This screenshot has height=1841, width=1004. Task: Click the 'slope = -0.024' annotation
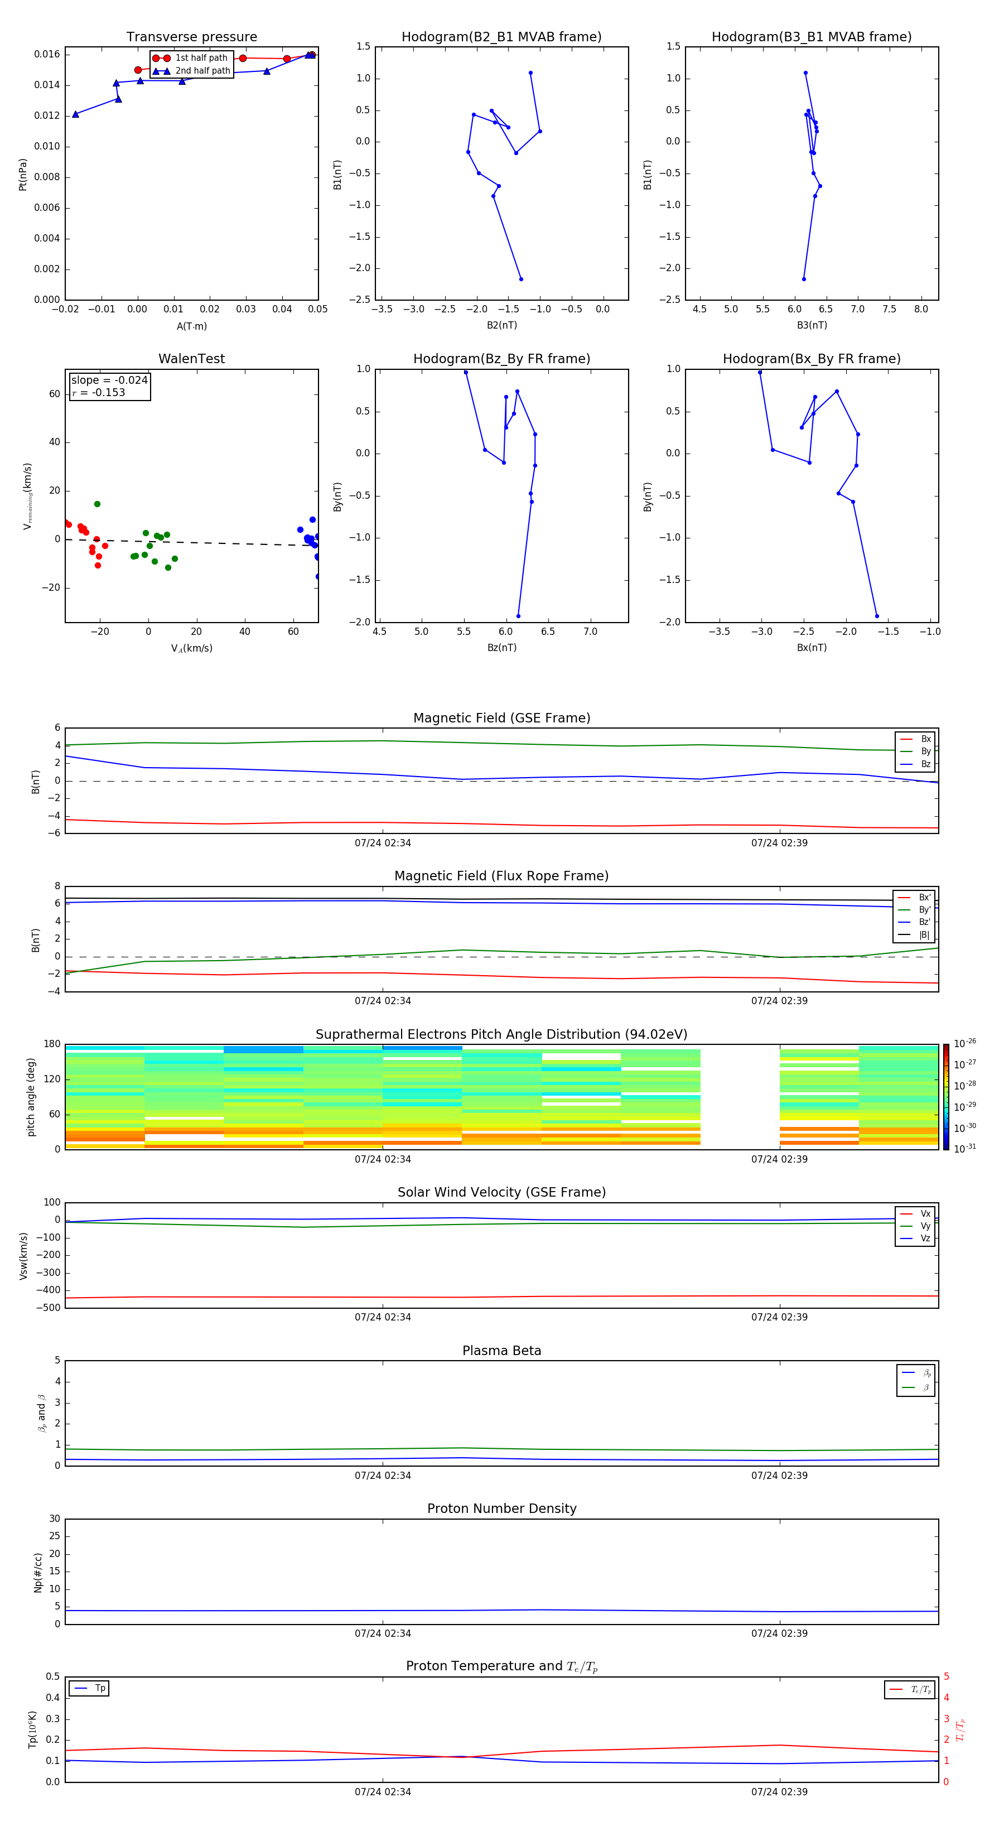pos(109,380)
